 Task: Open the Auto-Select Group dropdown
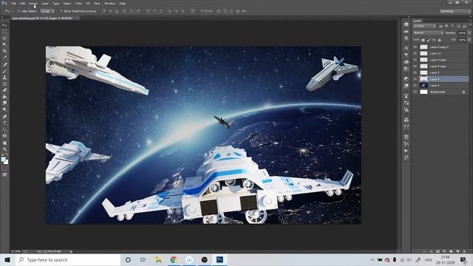click(x=47, y=11)
